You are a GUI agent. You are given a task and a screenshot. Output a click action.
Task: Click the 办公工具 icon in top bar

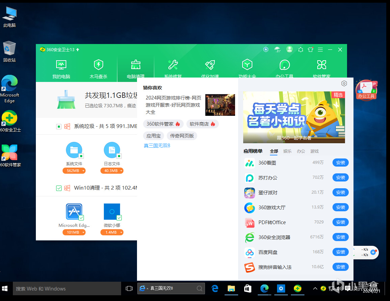click(284, 69)
